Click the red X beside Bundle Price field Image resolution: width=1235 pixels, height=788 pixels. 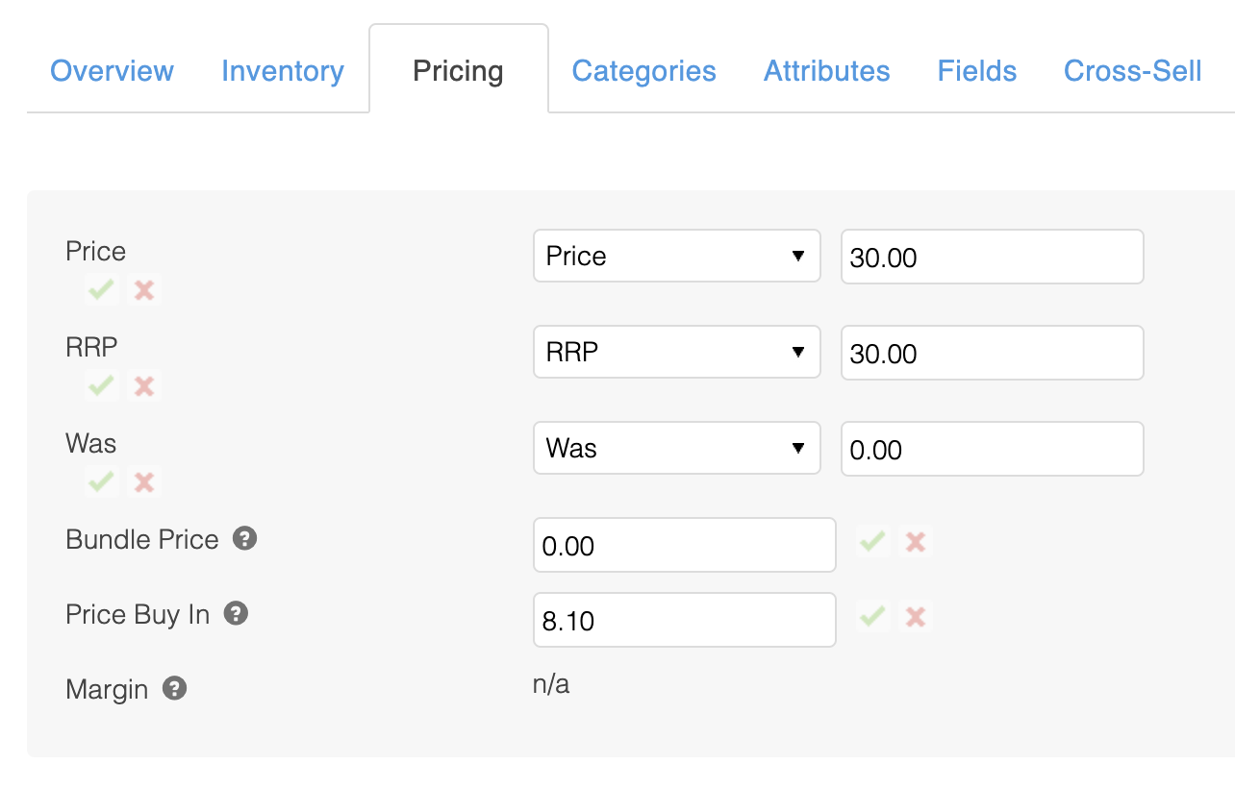click(916, 542)
